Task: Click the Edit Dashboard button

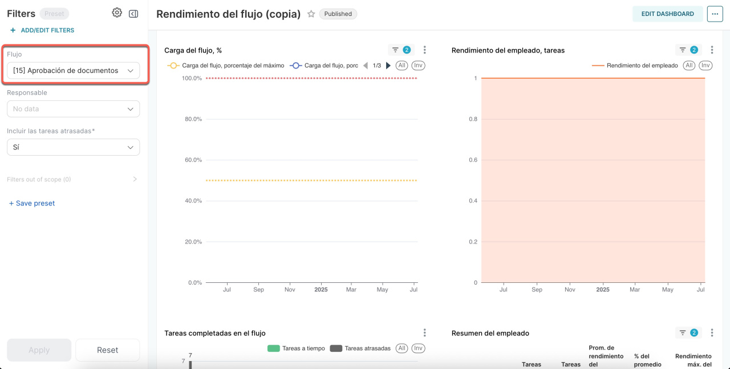Action: [x=667, y=14]
